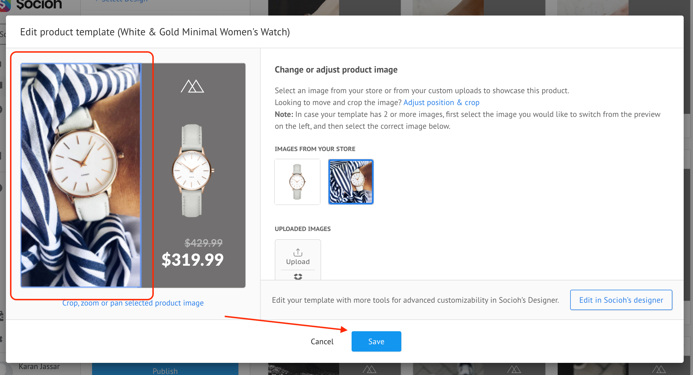Select the grey strap watch in preview
This screenshot has width=693, height=375.
[192, 171]
